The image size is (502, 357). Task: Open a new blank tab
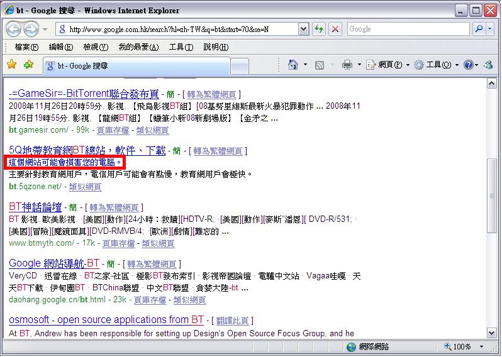coord(240,67)
